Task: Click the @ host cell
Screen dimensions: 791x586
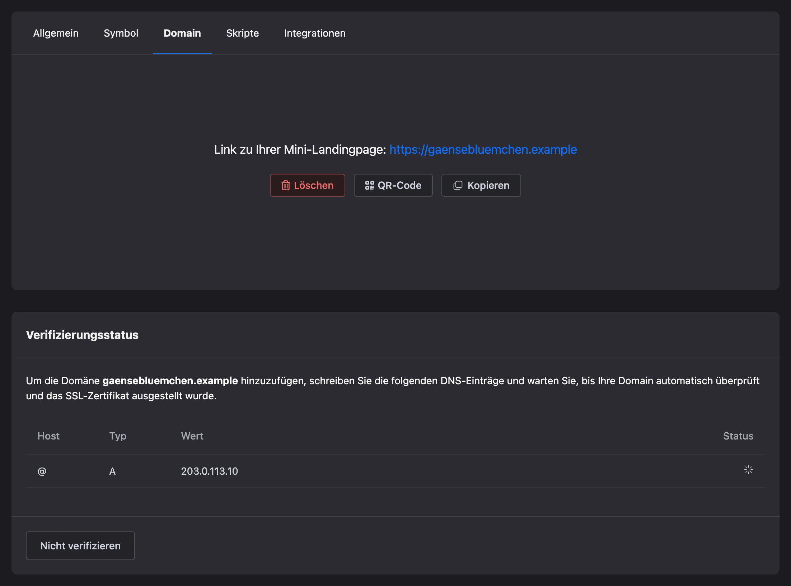Action: 42,471
